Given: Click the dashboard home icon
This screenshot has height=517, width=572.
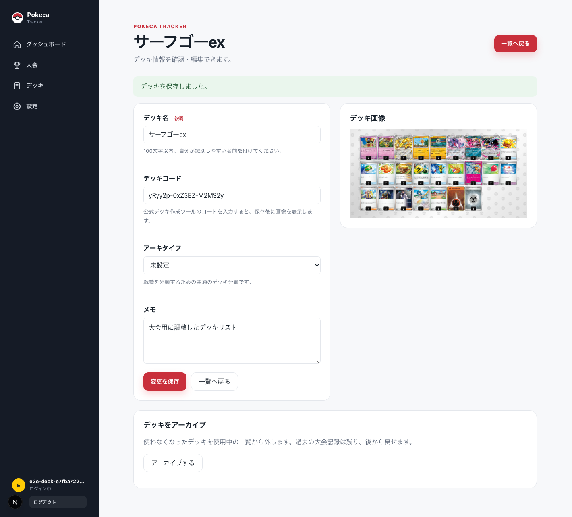Looking at the screenshot, I should click(17, 44).
